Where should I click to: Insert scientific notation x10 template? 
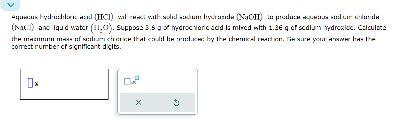pos(132,80)
